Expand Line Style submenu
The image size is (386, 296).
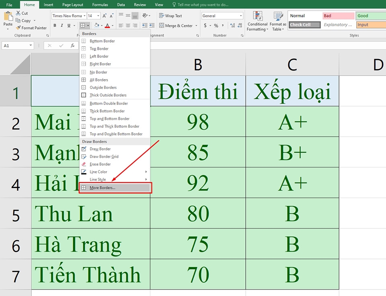(x=115, y=179)
